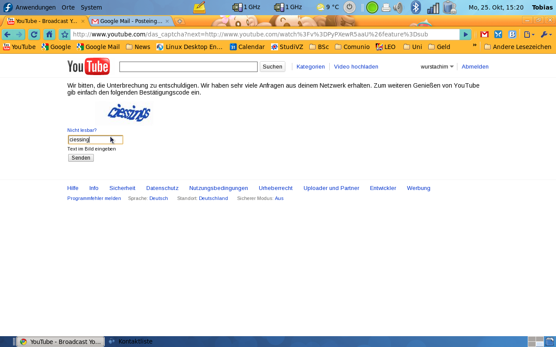556x347 pixels.
Task: Open a new tab with the plus button
Action: [179, 21]
